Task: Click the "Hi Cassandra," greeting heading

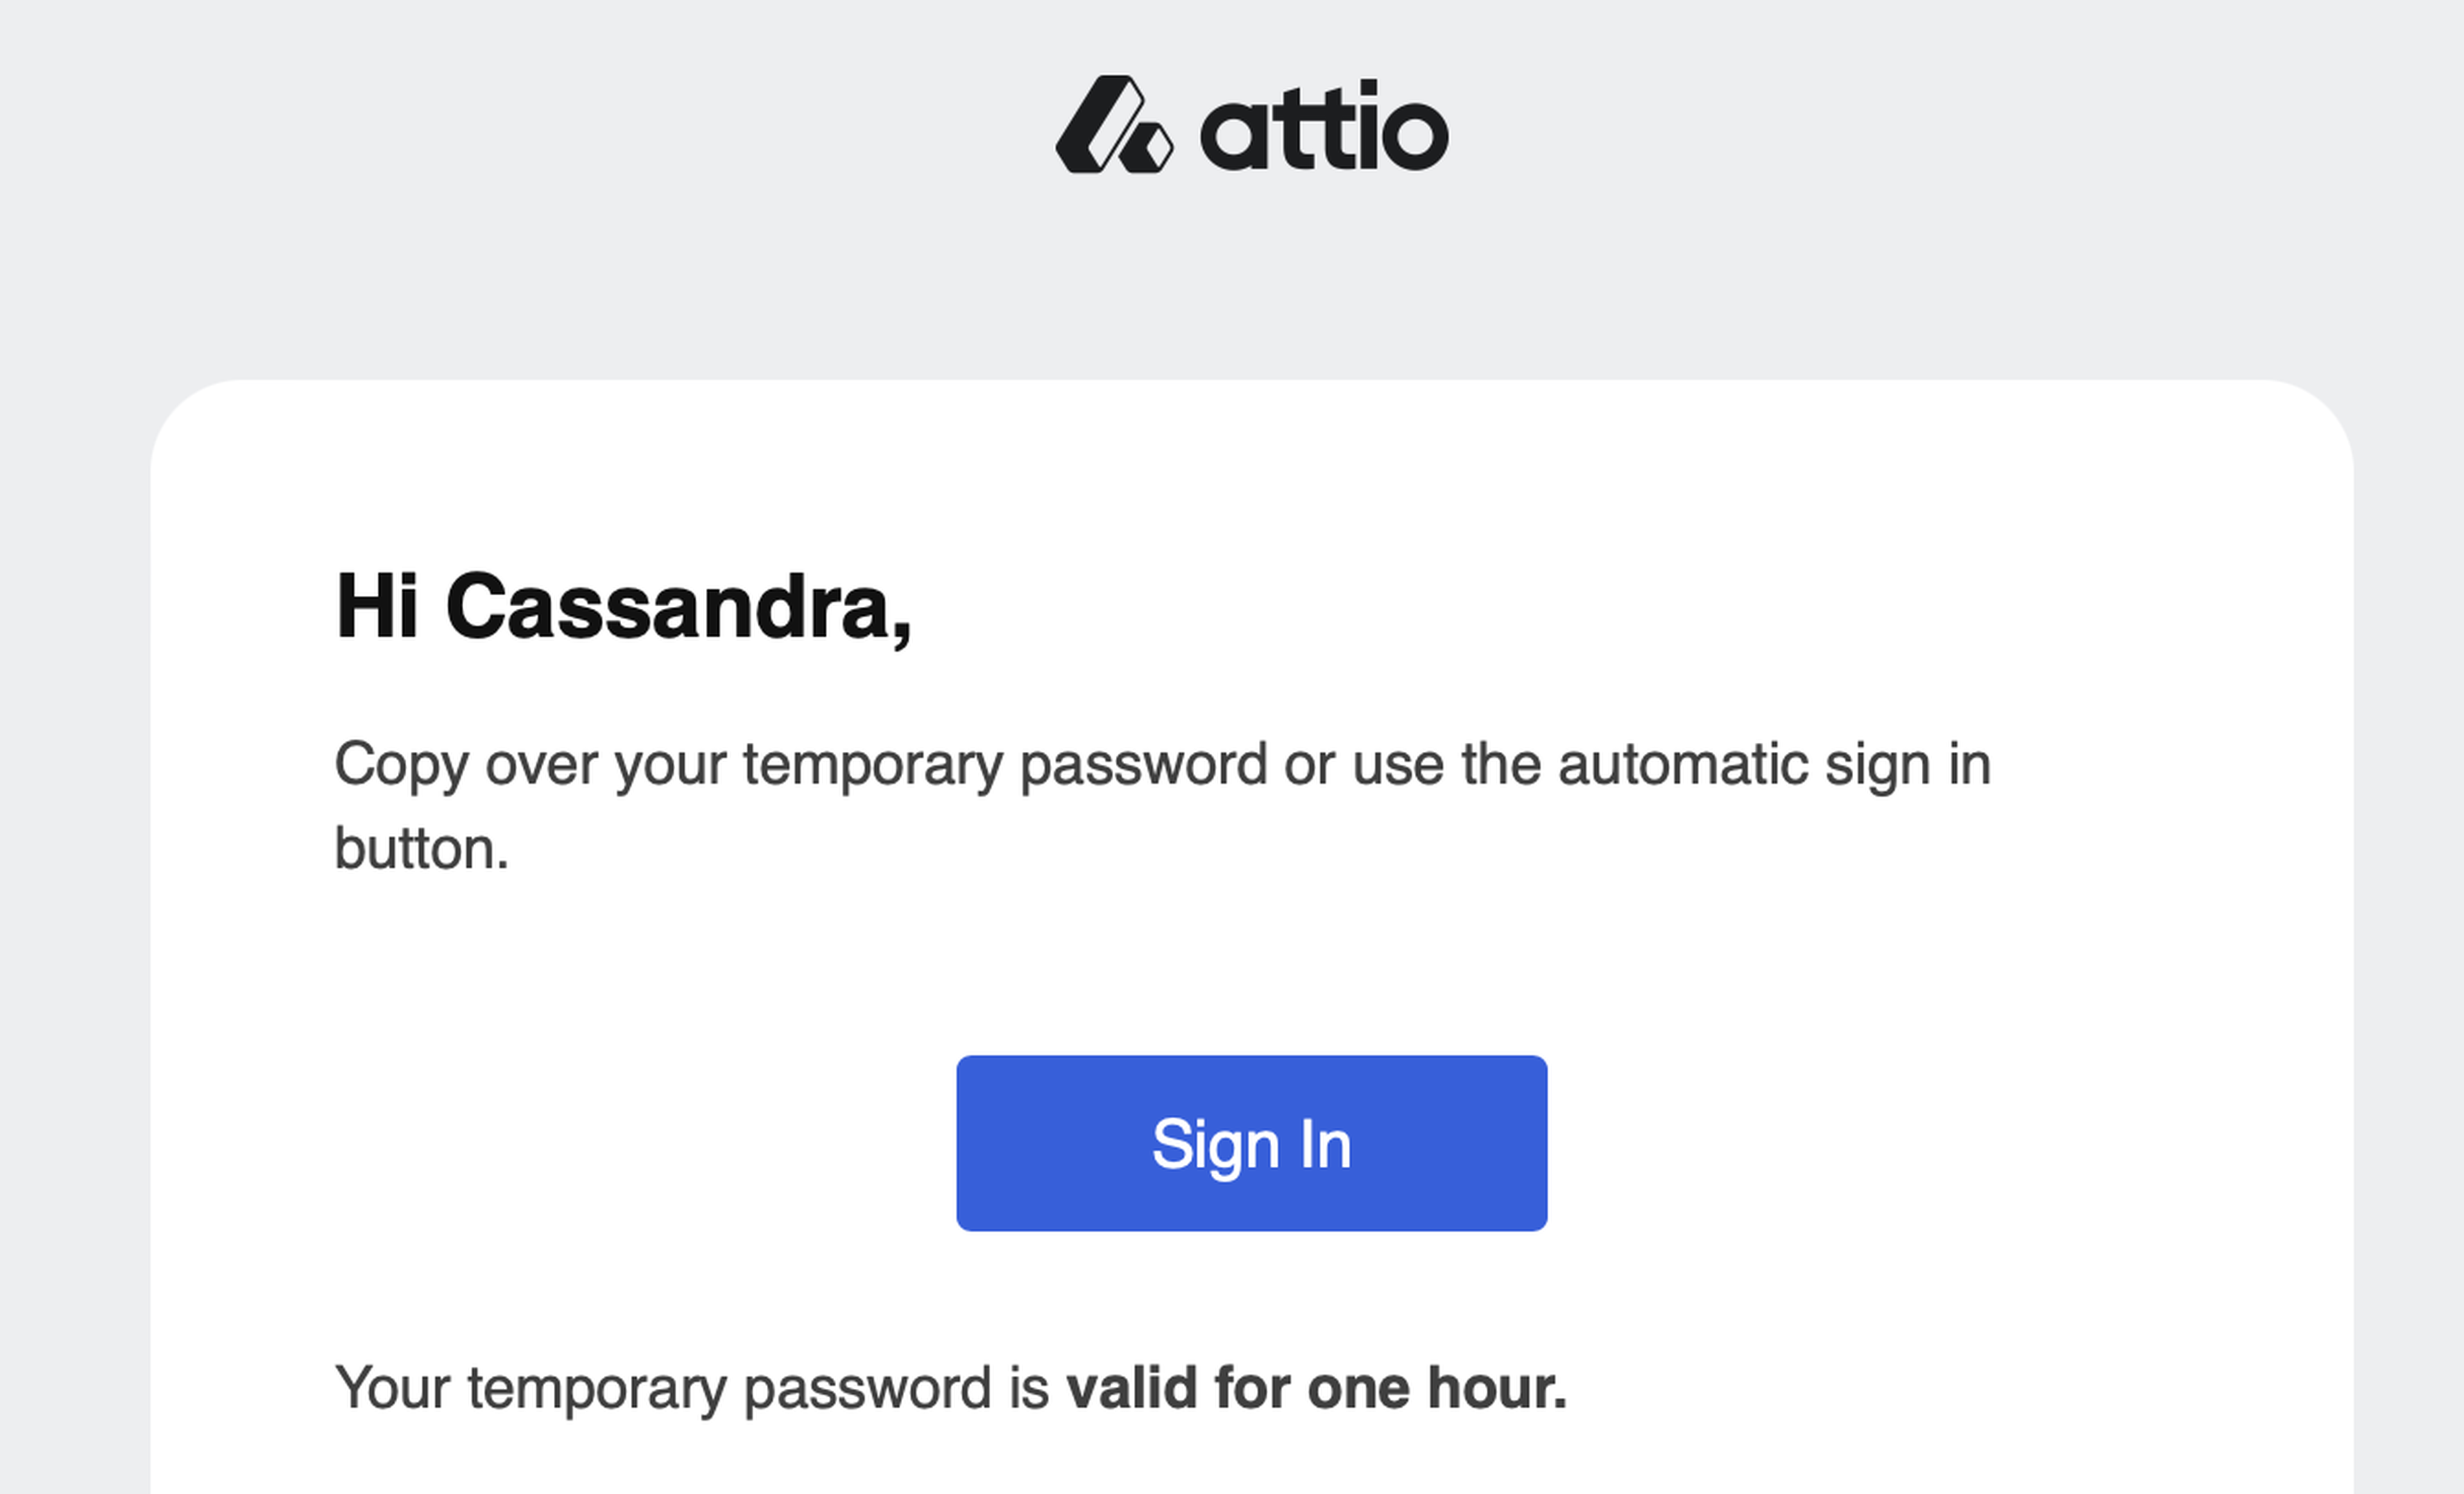Action: (623, 607)
